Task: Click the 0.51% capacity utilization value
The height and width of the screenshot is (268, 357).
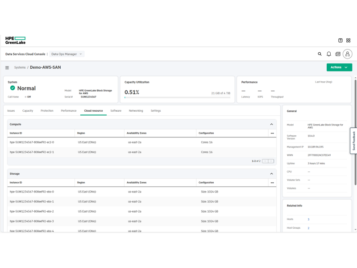Action: click(132, 92)
